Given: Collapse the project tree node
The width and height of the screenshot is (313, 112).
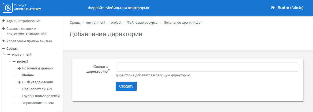Looking at the screenshot, I should click(x=14, y=61).
